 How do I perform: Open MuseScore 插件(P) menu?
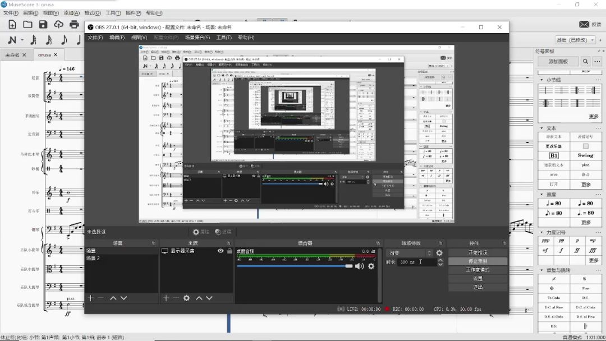pos(134,13)
